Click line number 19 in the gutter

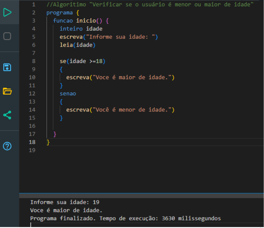click(x=32, y=150)
